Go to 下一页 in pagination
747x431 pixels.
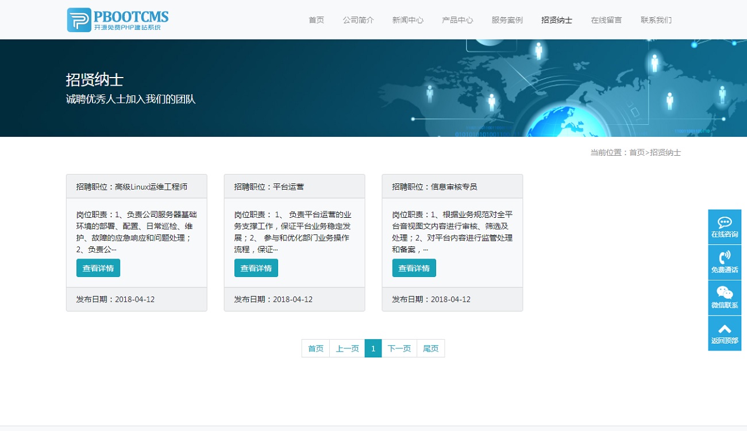pyautogui.click(x=399, y=348)
